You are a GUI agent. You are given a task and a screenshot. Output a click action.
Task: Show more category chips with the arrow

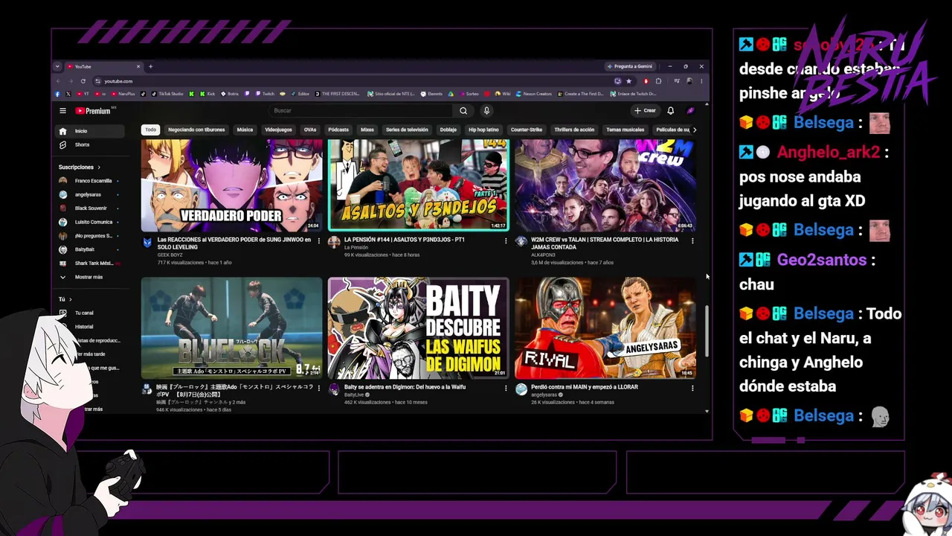[695, 130]
